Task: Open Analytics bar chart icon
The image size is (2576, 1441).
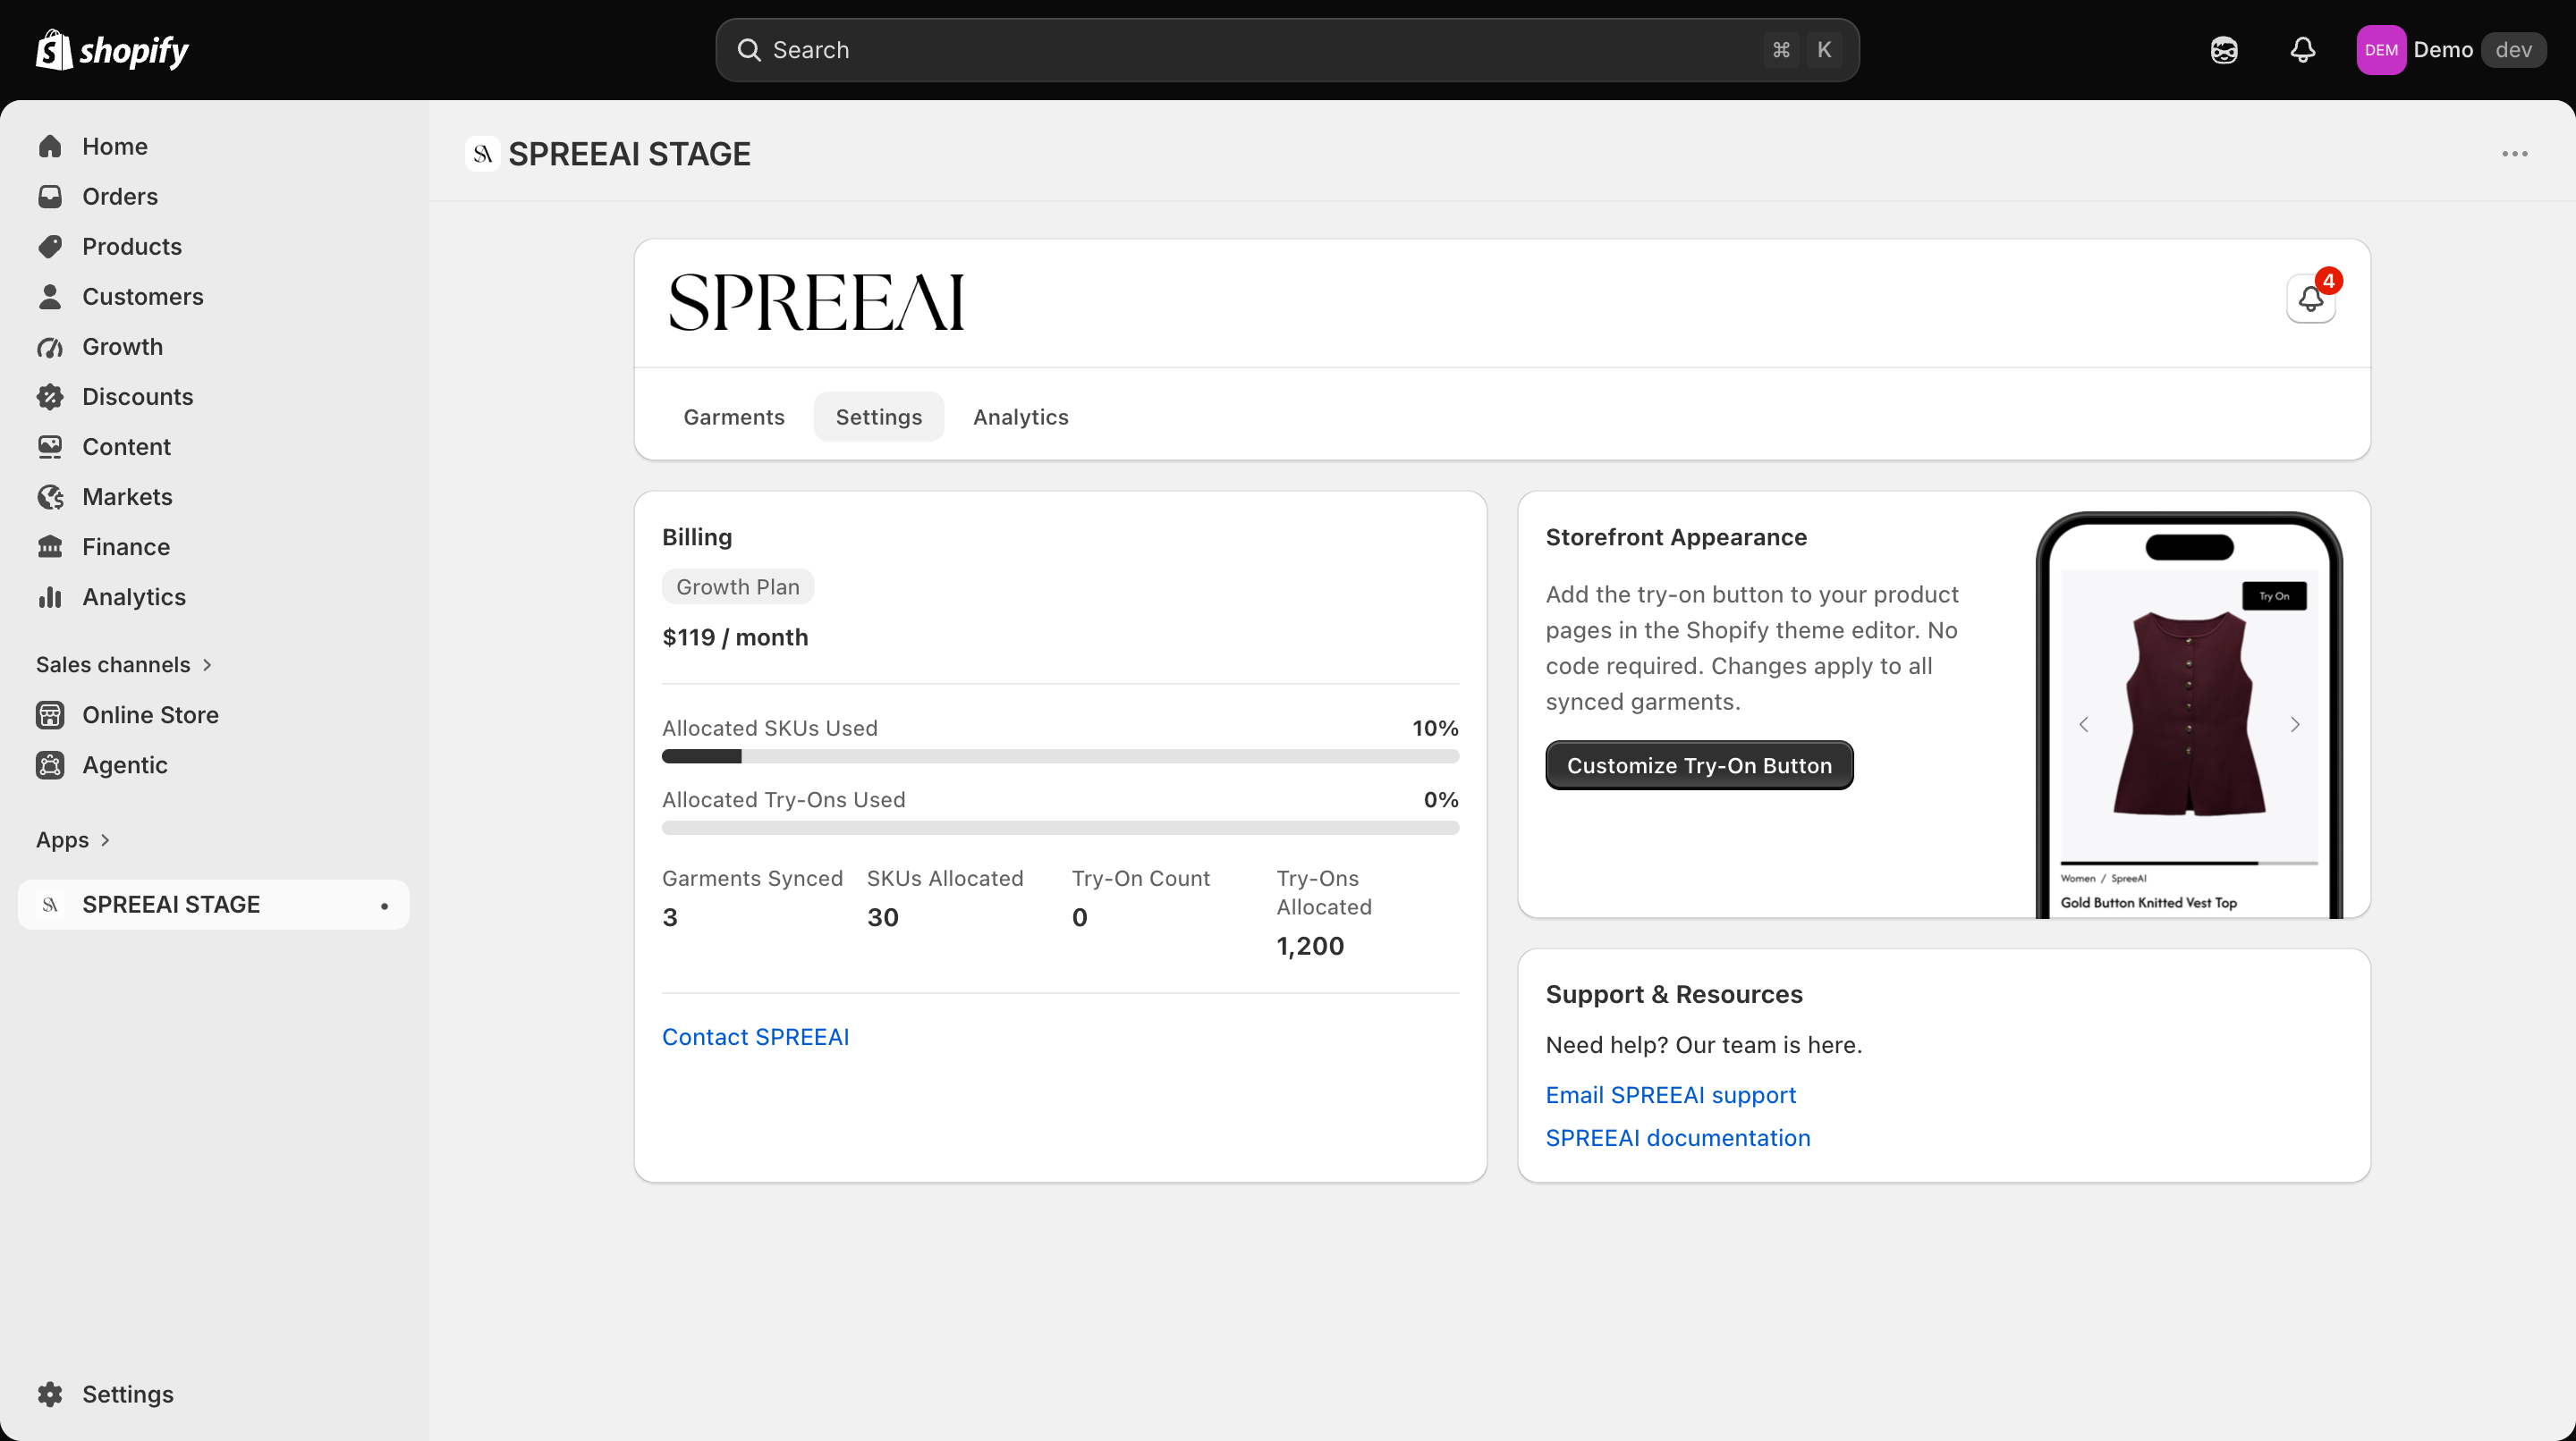Action: [x=50, y=596]
